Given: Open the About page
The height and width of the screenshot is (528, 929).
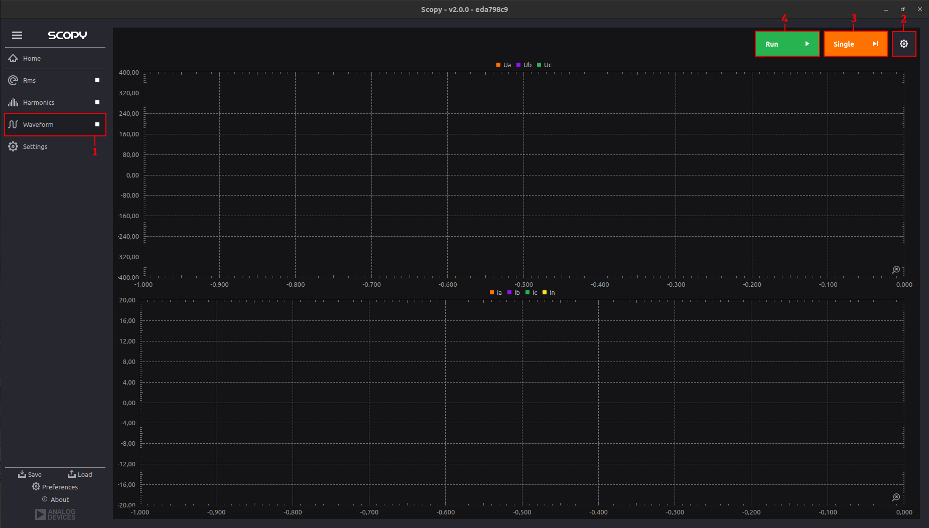Looking at the screenshot, I should pos(55,499).
